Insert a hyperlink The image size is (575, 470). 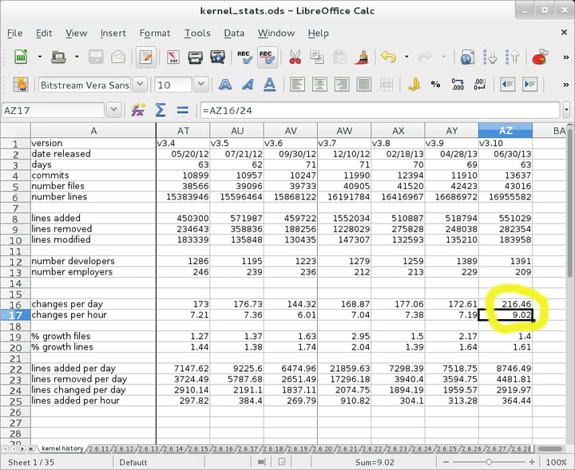[x=467, y=57]
